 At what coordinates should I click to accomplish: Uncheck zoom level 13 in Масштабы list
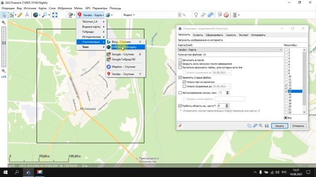(286, 86)
